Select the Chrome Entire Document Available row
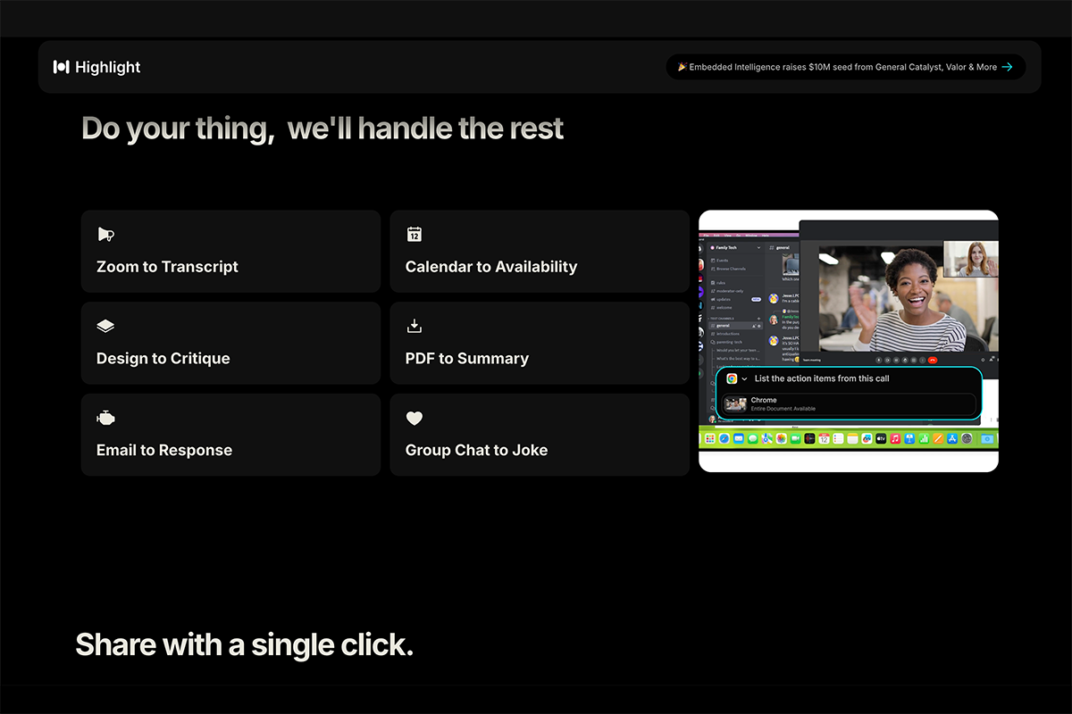The image size is (1072, 714). [848, 404]
